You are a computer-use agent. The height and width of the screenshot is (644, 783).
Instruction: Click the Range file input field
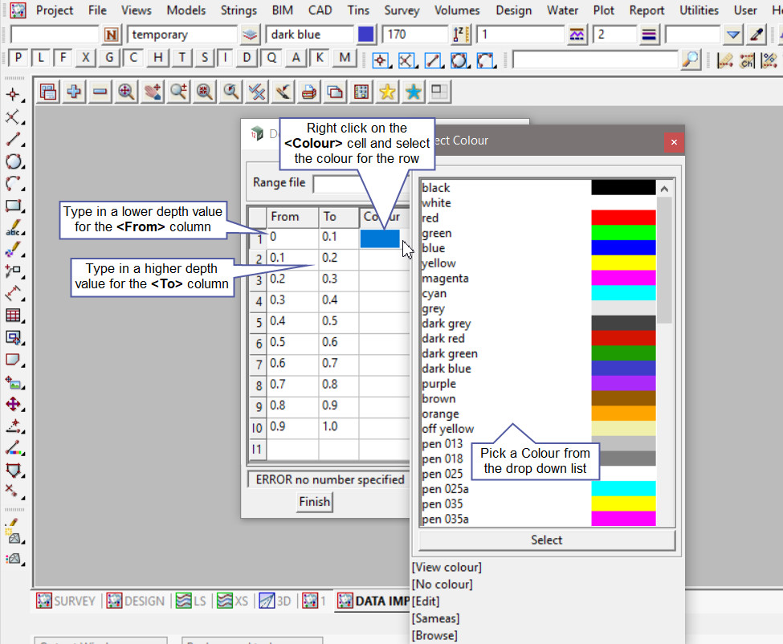pos(337,183)
